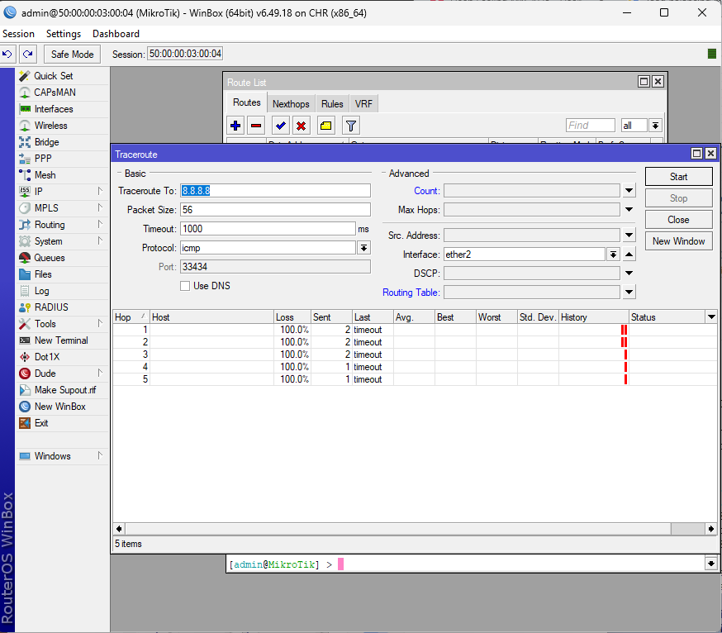Open Interfaces from the sidebar
The image size is (722, 633).
[x=53, y=109]
